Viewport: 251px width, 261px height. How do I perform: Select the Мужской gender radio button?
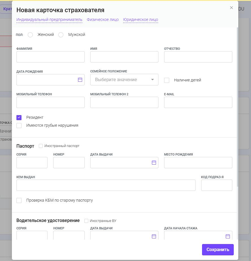[x=61, y=35]
